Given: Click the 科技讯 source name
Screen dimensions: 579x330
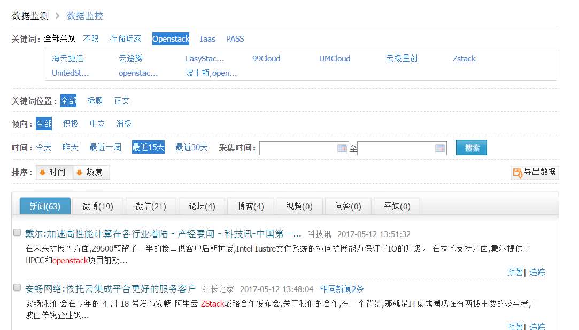Looking at the screenshot, I should (319, 234).
